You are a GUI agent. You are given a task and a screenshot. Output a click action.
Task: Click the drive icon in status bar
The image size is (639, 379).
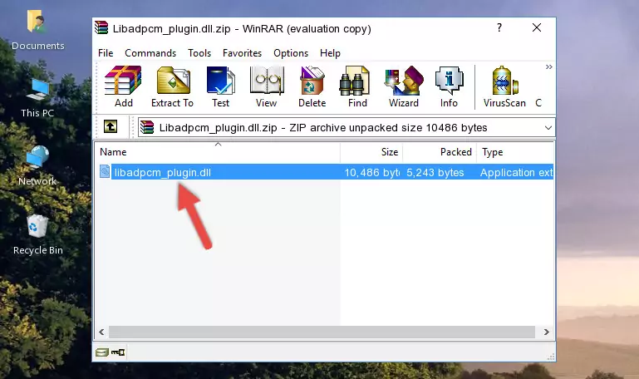(x=102, y=352)
